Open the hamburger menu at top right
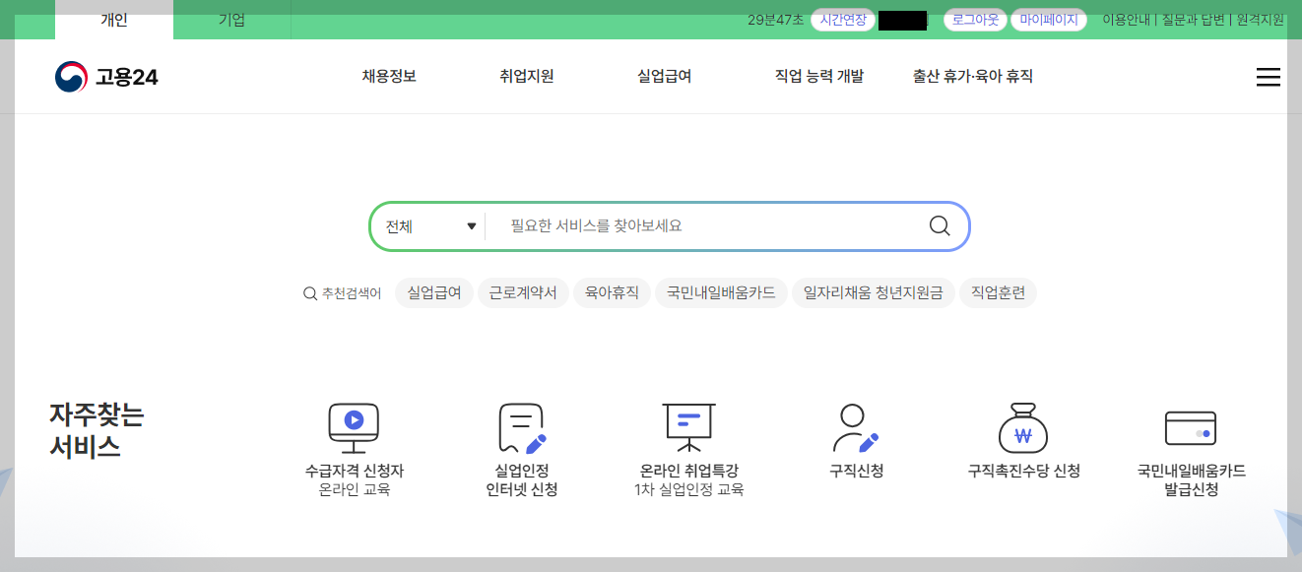Viewport: 1302px width, 572px height. 1269,77
